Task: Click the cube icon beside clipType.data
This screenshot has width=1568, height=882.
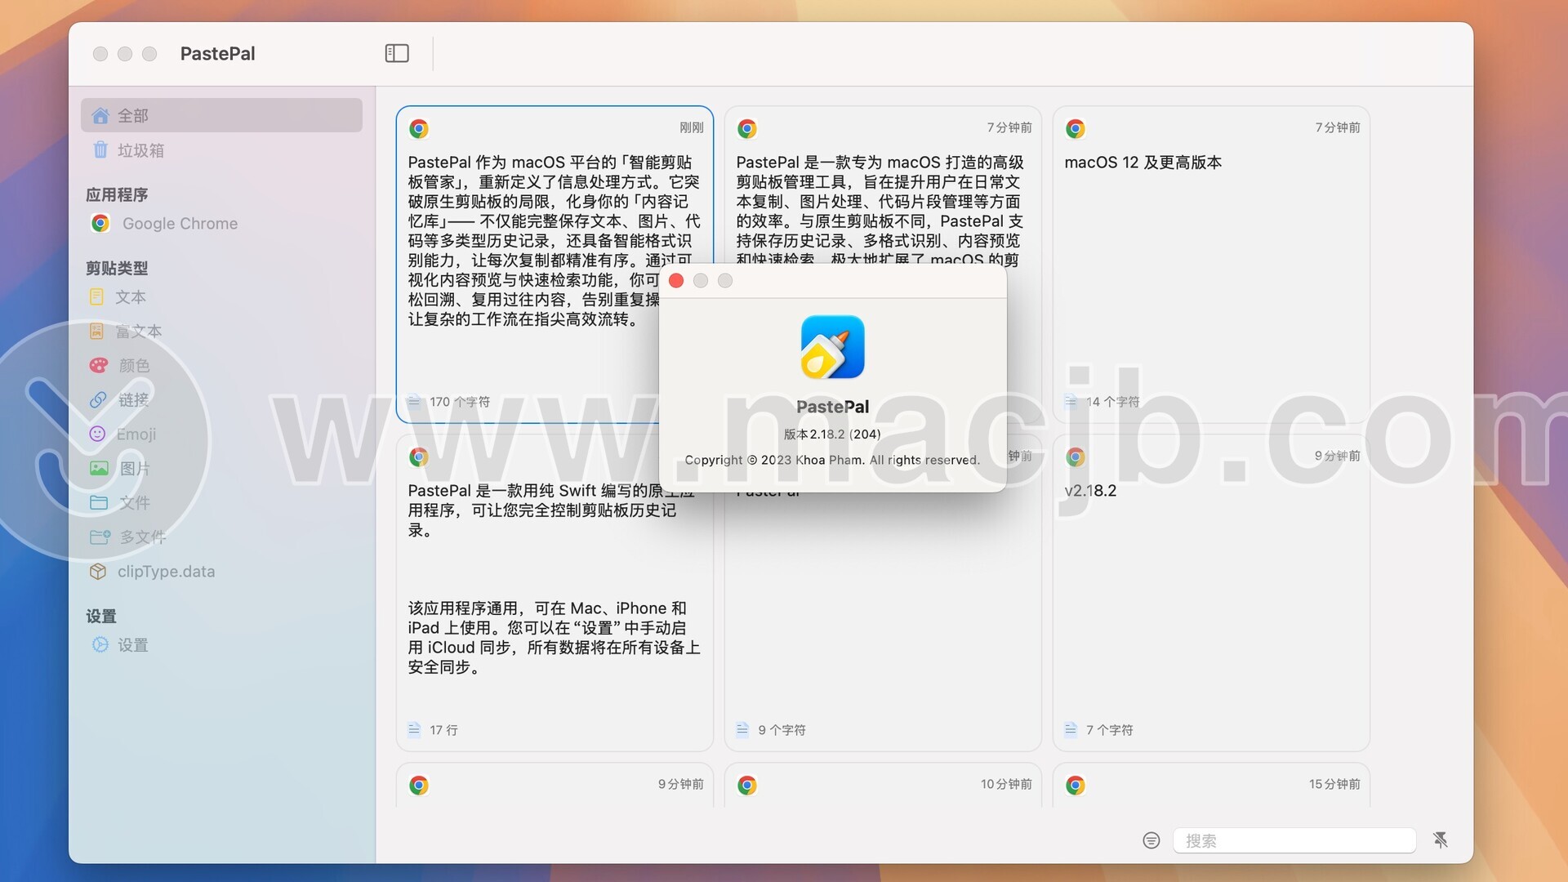Action: click(98, 571)
